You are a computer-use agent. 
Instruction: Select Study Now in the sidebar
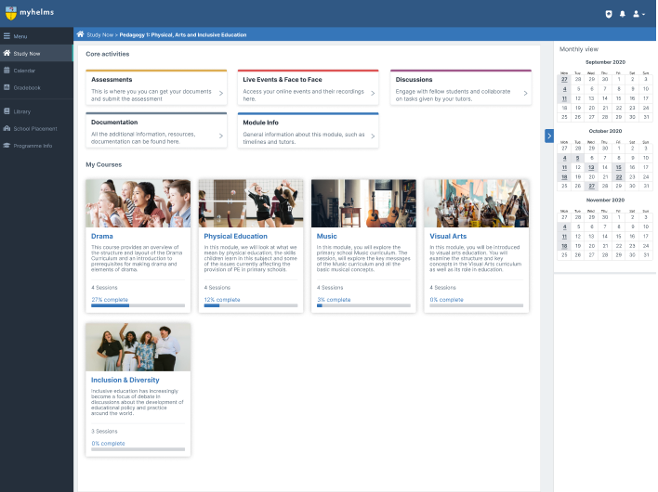[x=26, y=54]
